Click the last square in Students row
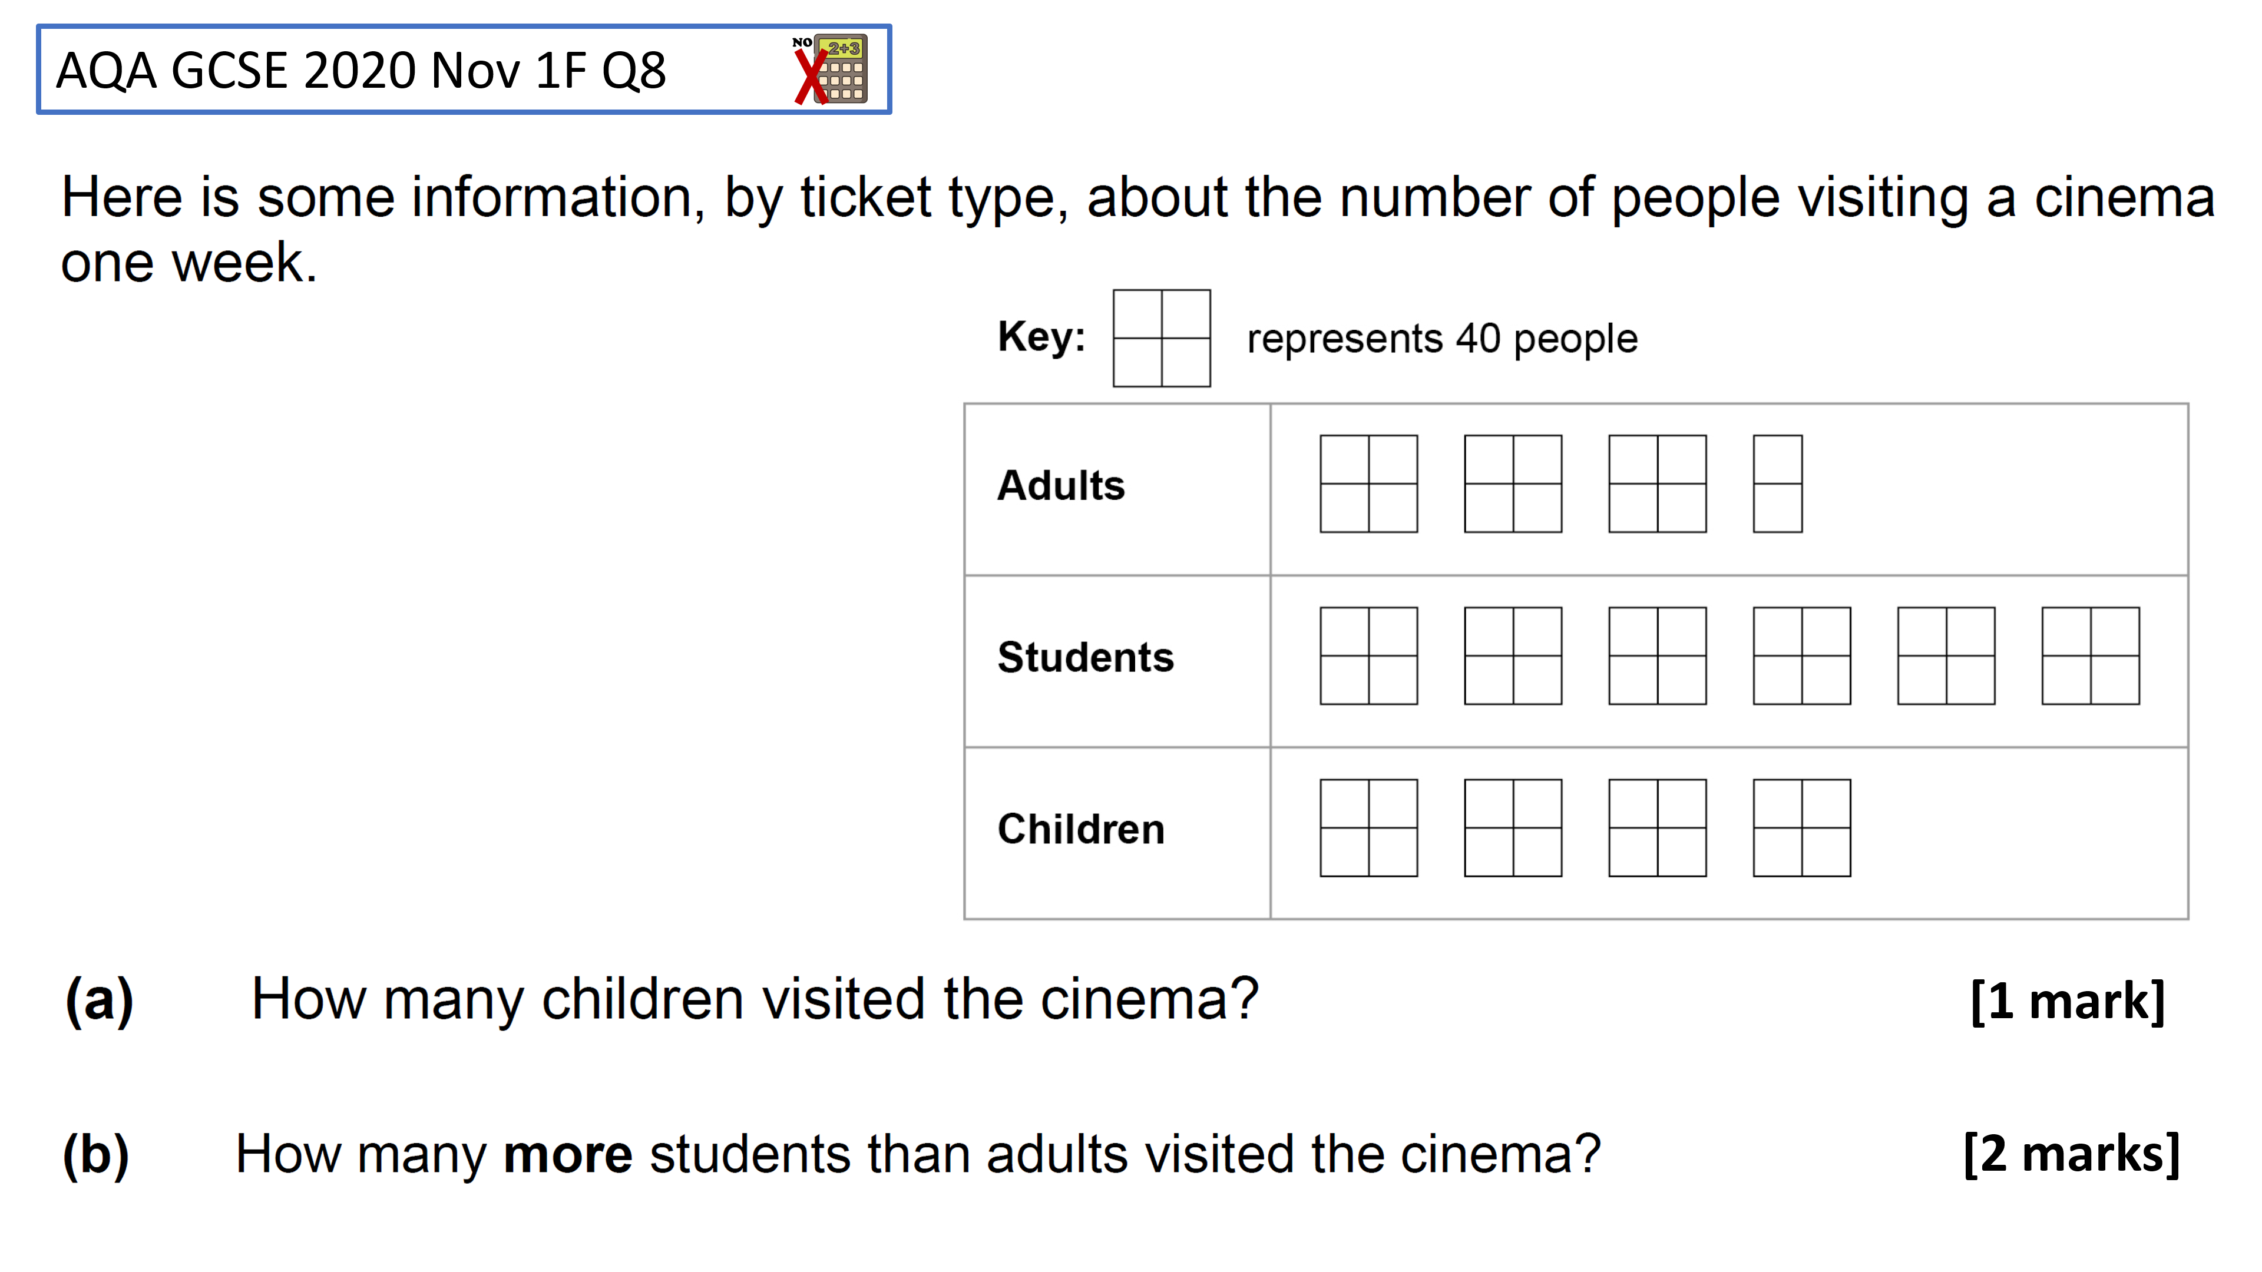Viewport: 2262px width, 1272px height. click(2090, 656)
